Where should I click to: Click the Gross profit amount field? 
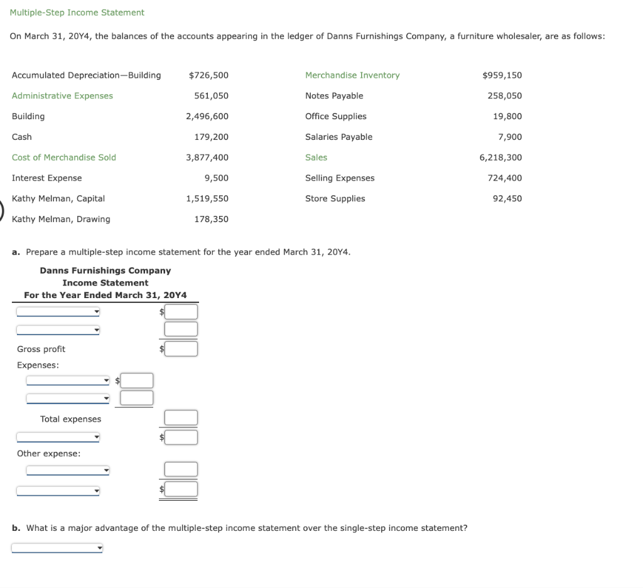click(x=181, y=349)
